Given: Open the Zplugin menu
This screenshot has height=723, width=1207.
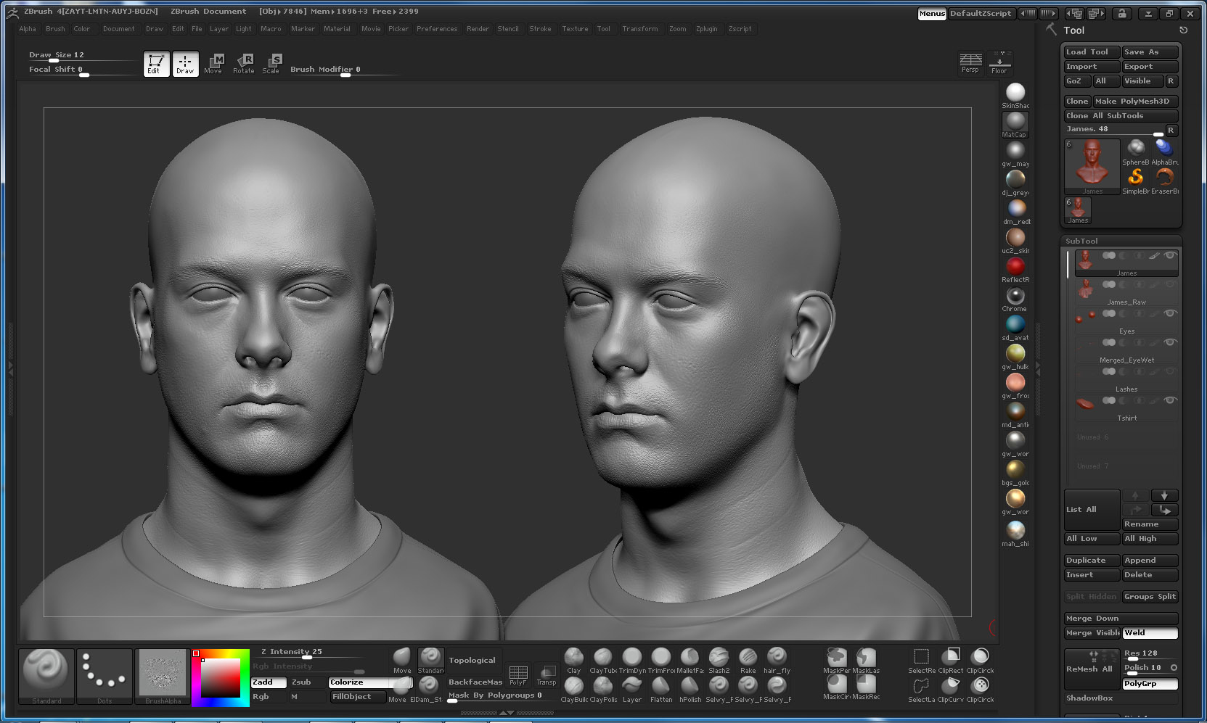Looking at the screenshot, I should (x=706, y=29).
